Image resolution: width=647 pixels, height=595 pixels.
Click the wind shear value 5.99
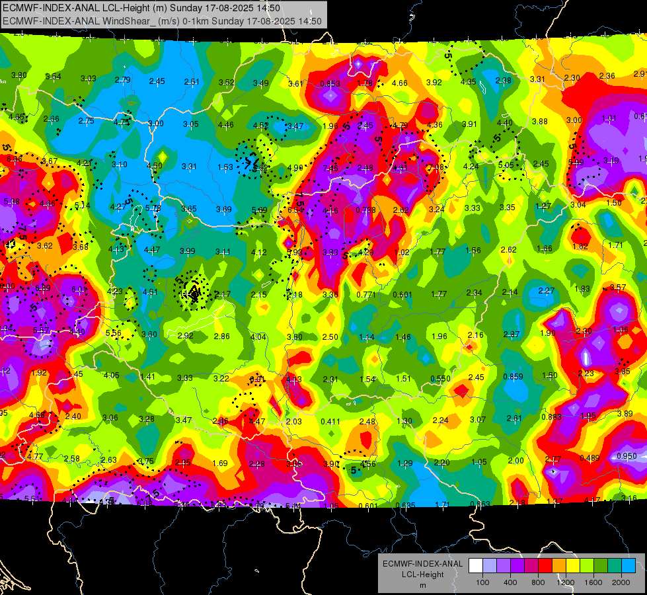click(576, 162)
